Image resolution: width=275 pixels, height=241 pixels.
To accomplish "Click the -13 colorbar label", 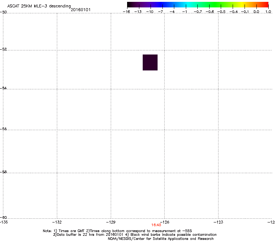I will (x=138, y=12).
